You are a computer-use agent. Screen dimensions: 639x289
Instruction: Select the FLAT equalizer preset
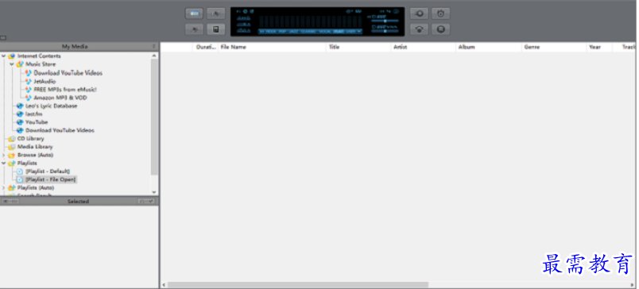339,31
